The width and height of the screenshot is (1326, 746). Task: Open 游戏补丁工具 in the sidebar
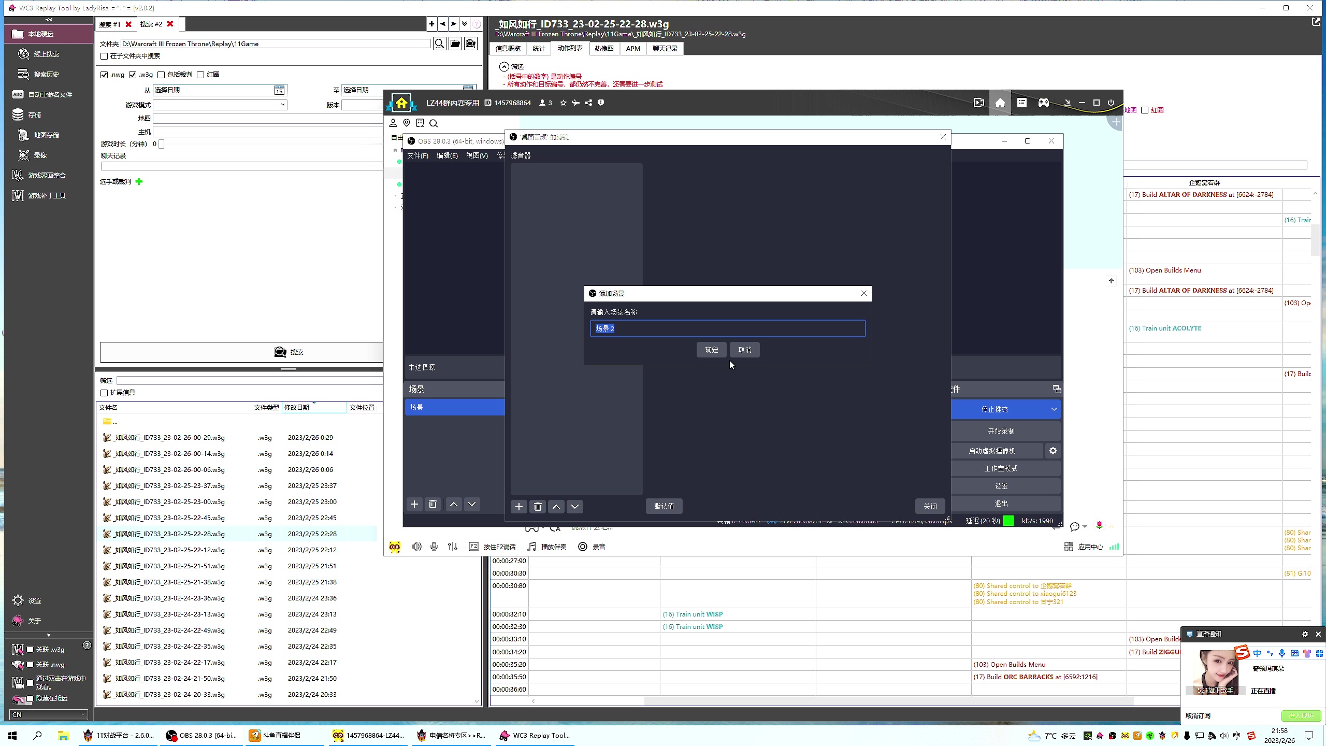coord(47,195)
